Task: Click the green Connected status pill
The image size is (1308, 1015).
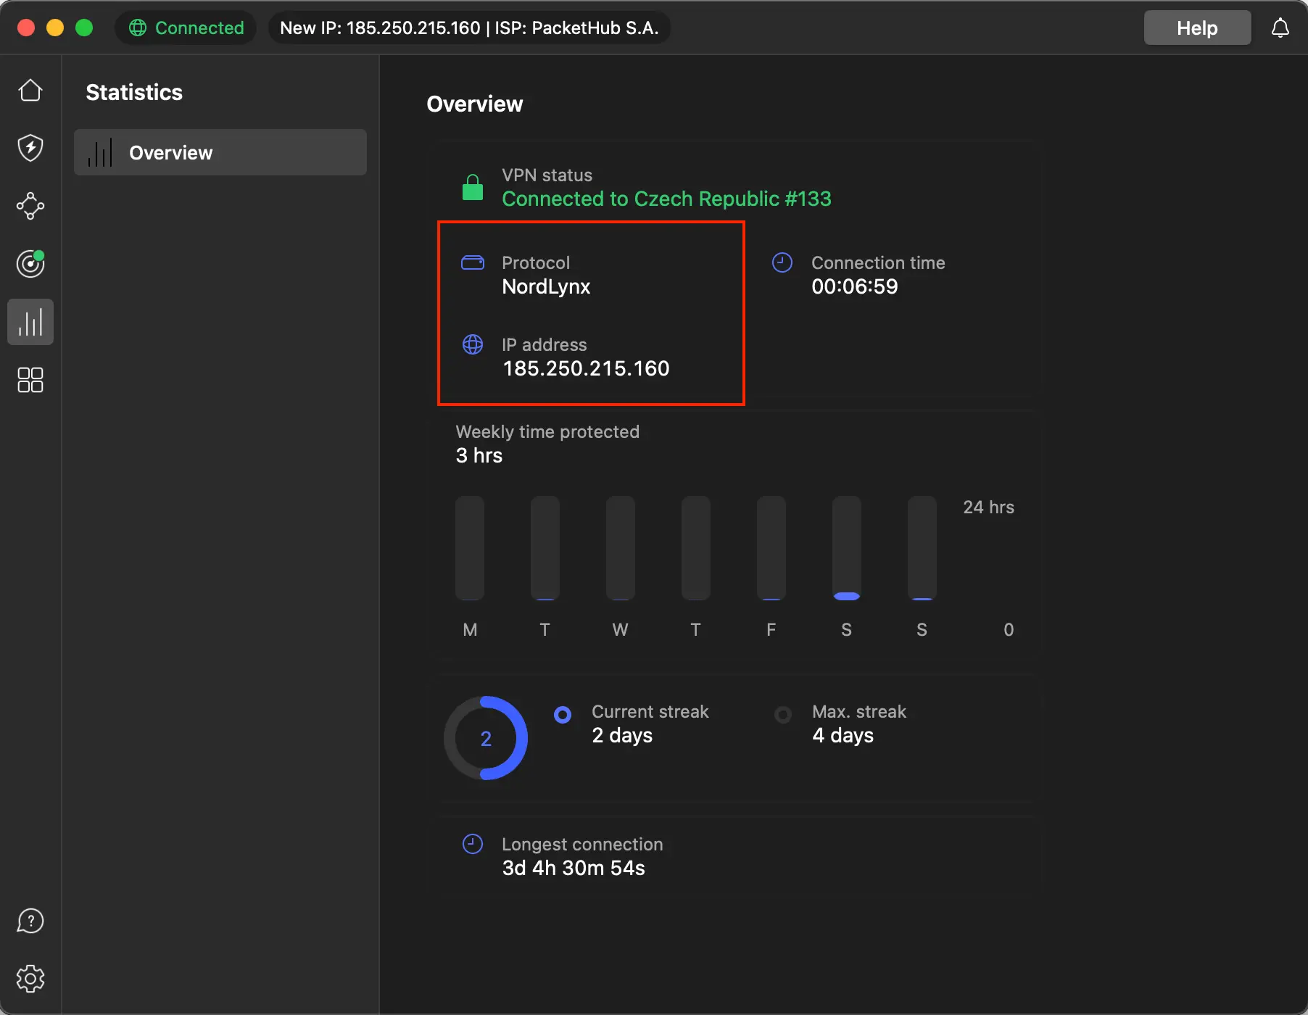Action: pyautogui.click(x=186, y=28)
